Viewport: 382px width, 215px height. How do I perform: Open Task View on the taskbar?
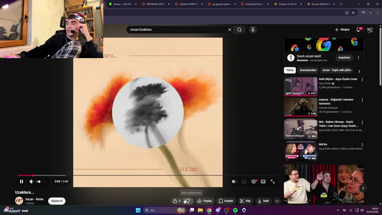192,210
